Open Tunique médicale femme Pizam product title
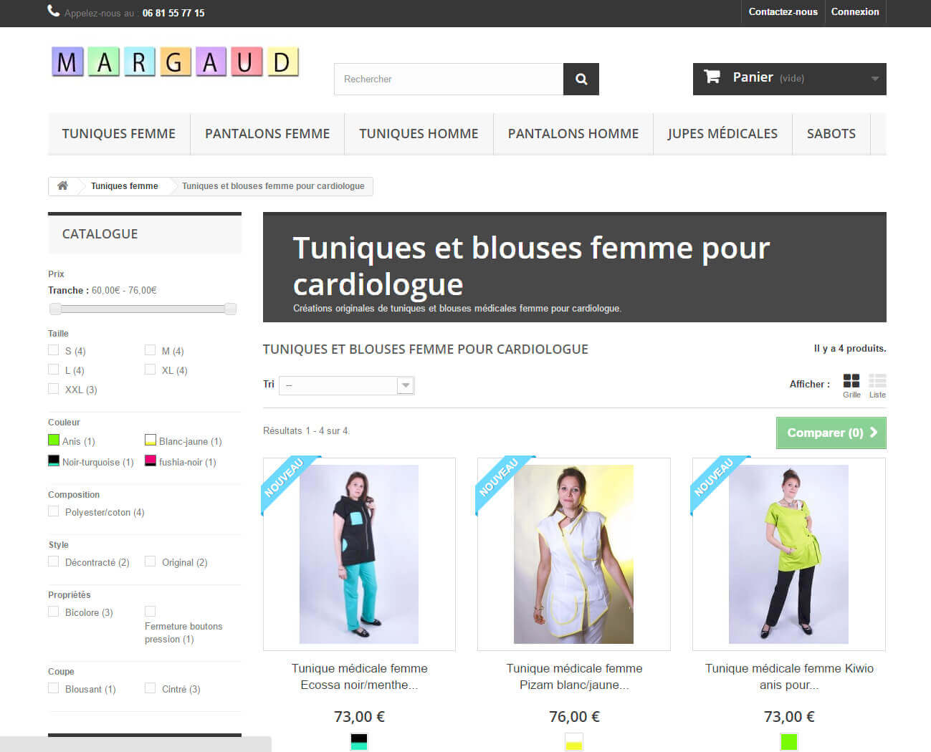Screen dimensions: 931x752 [x=574, y=677]
